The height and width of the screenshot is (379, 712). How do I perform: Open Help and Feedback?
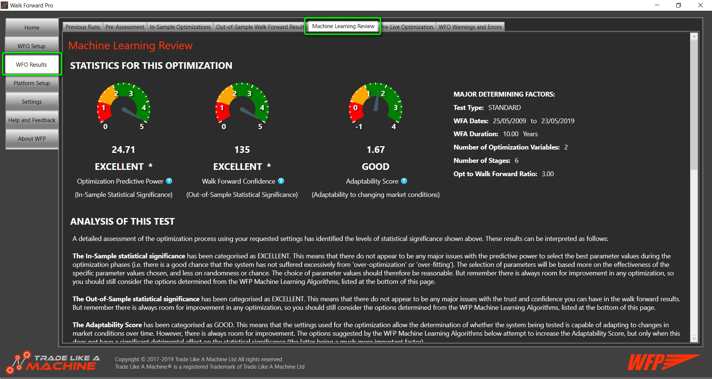pyautogui.click(x=32, y=120)
